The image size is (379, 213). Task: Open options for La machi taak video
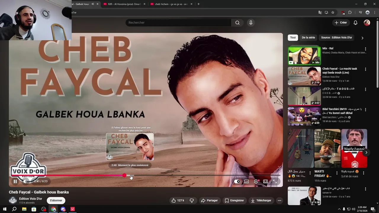click(x=365, y=69)
